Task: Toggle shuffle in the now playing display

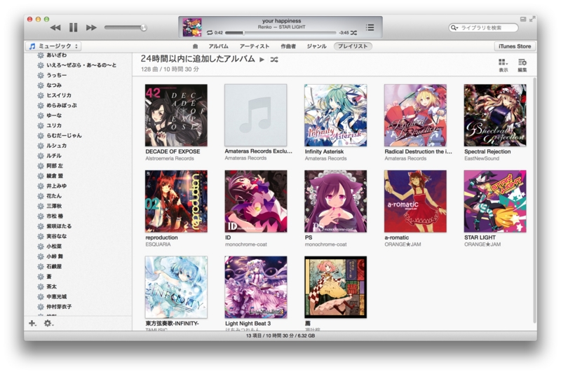Action: point(353,32)
